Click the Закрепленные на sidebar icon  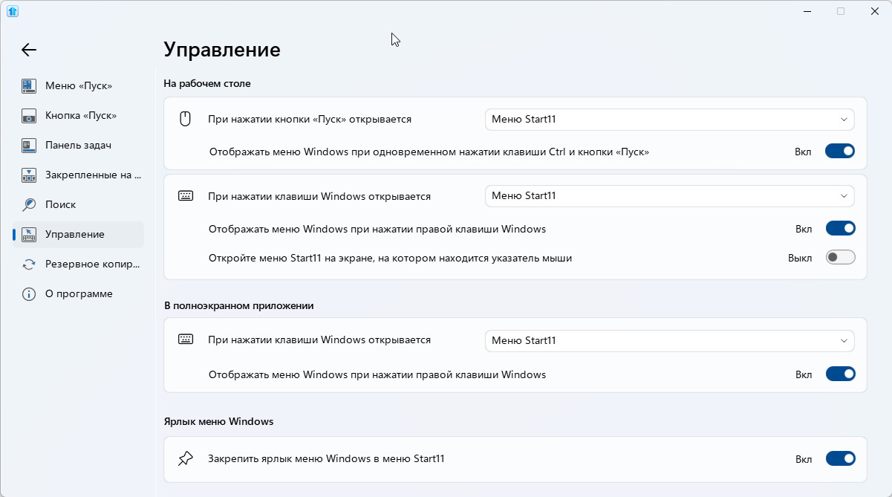pyautogui.click(x=29, y=175)
